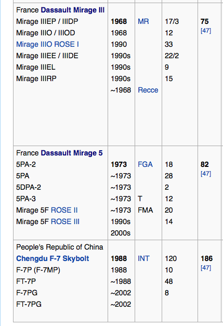Open the ROSE III link
This screenshot has height=326, width=223.
pyautogui.click(x=65, y=221)
